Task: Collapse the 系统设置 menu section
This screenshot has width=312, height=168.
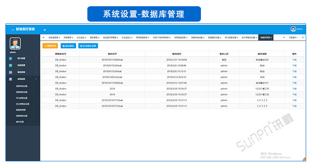Action: (x=36, y=79)
